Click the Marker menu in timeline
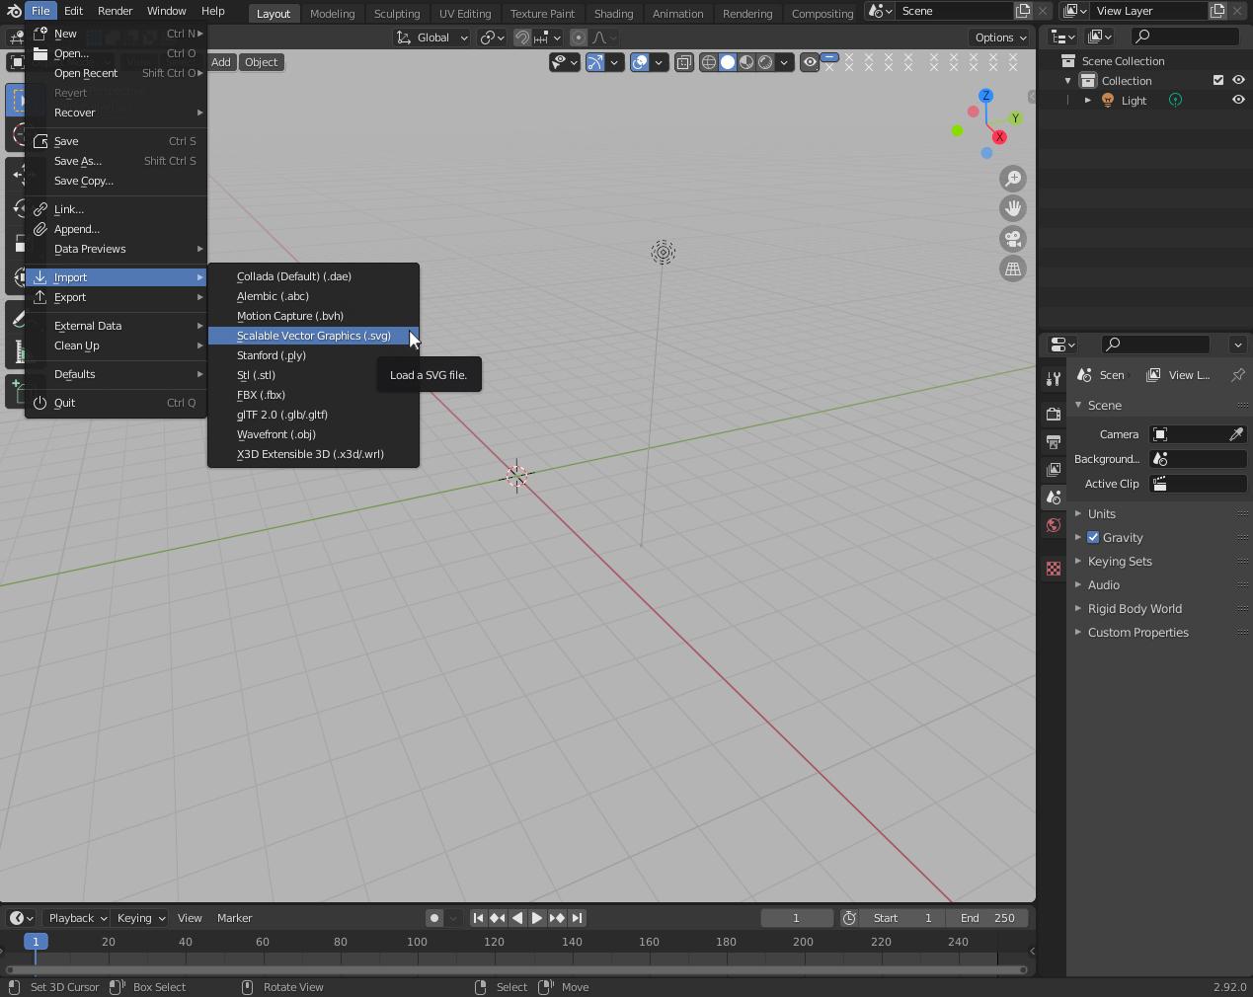This screenshot has height=997, width=1253. click(235, 918)
